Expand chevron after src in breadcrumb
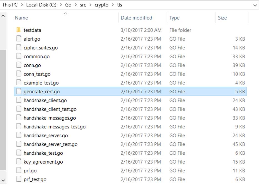The height and width of the screenshot is (185, 259). [x=90, y=5]
